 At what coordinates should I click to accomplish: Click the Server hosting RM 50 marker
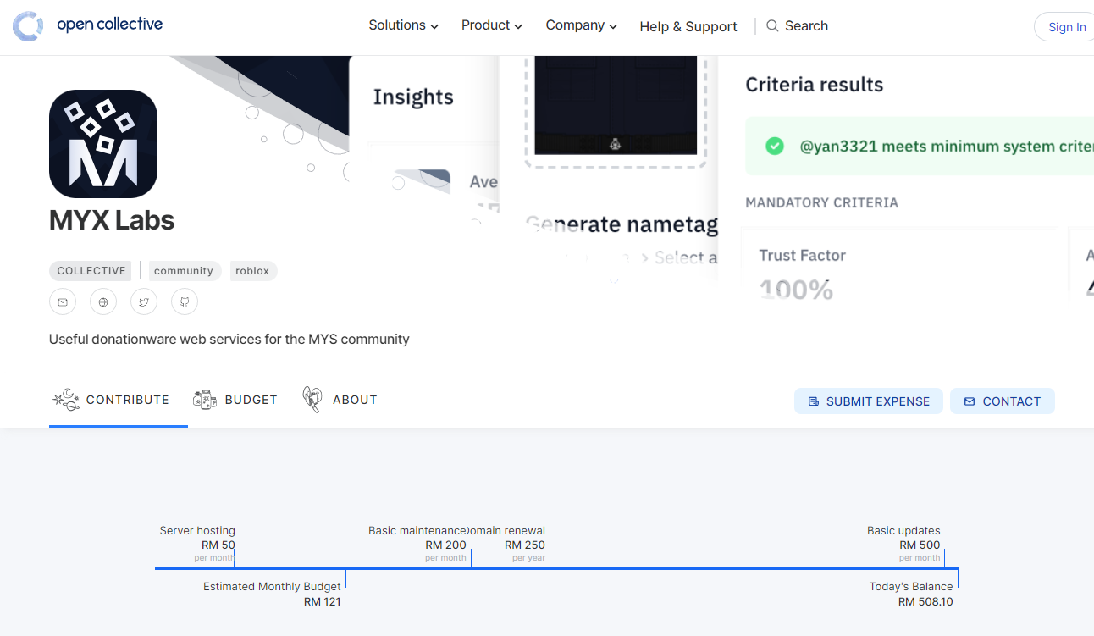pos(197,544)
